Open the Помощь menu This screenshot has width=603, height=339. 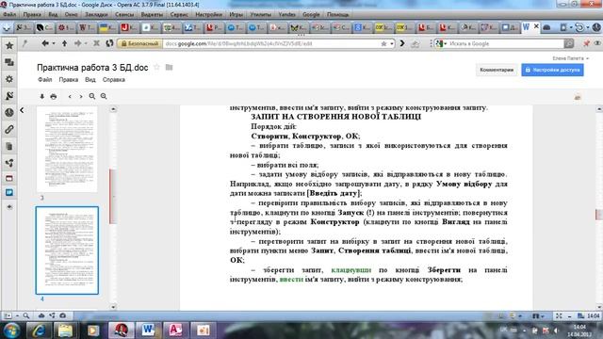(337, 15)
